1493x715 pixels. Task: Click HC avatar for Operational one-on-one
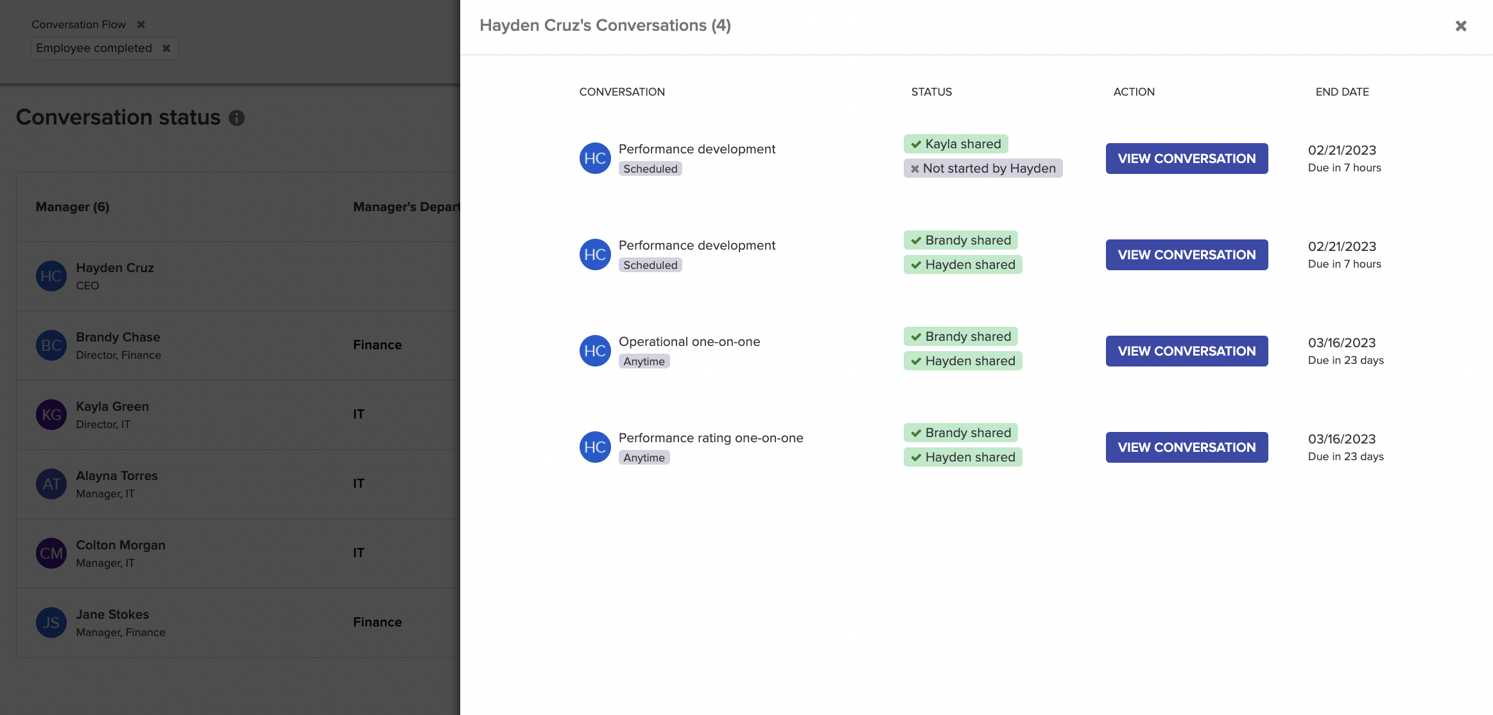[595, 351]
